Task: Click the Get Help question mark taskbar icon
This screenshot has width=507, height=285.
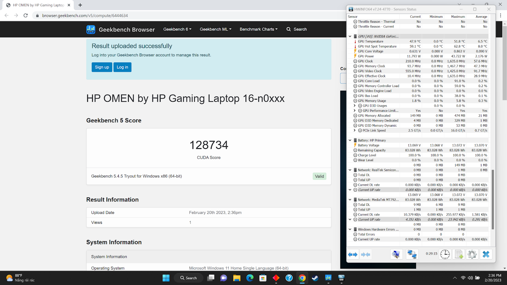Action: 289,278
